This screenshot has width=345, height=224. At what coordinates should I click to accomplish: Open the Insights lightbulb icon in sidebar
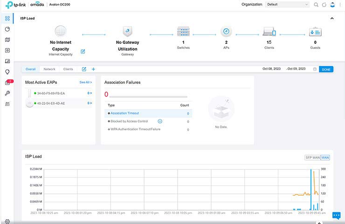pos(7,72)
